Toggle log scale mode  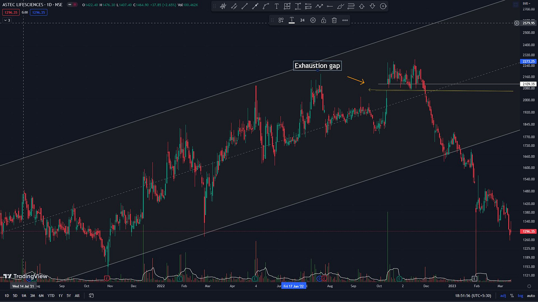point(520,295)
